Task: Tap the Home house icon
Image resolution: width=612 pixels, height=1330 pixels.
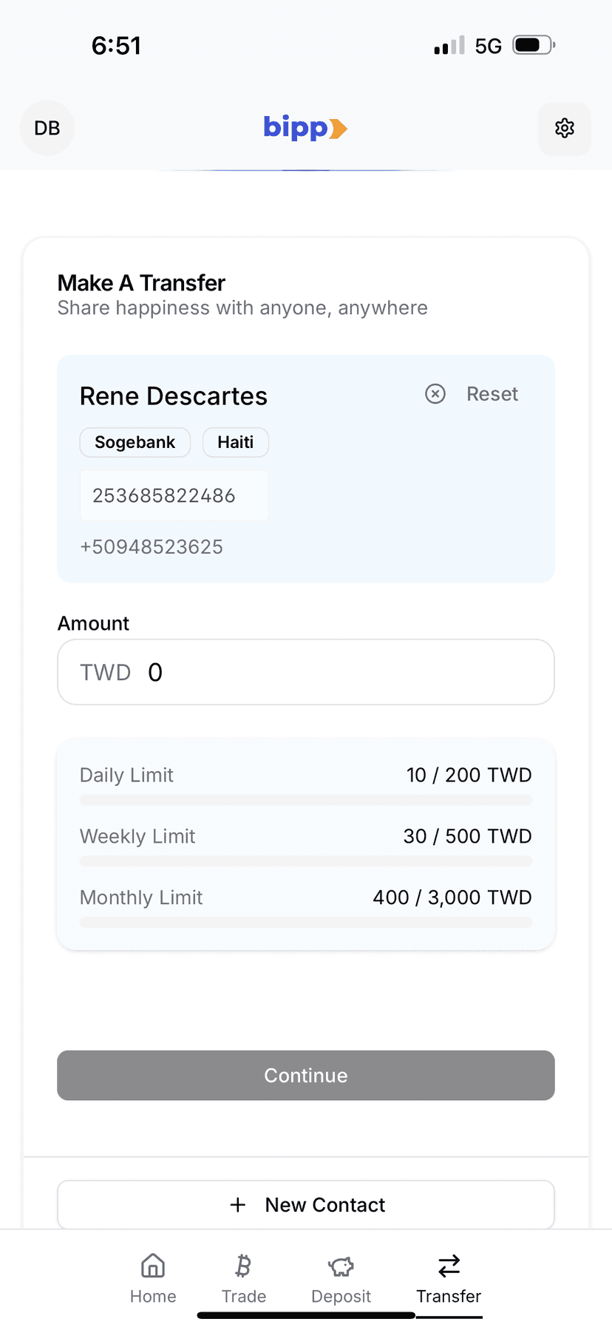Action: tap(153, 1266)
